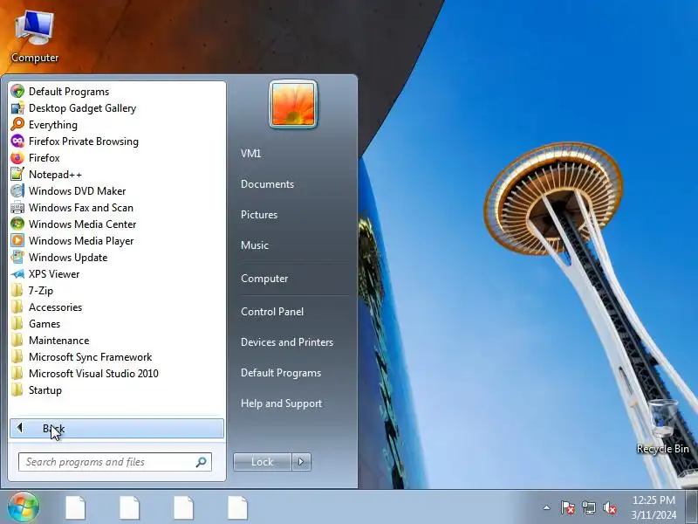Open the VM1 user folder
This screenshot has width=698, height=524.
(x=250, y=154)
